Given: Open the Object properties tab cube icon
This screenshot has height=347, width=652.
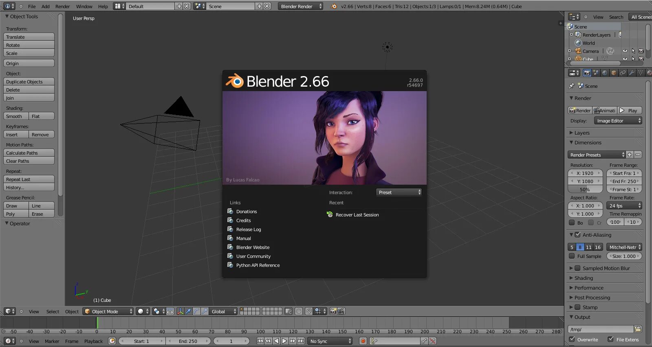Looking at the screenshot, I should pyautogui.click(x=614, y=73).
